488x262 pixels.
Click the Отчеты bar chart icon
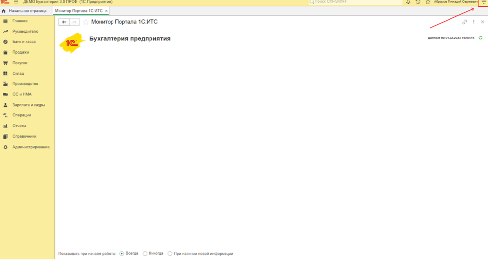click(x=5, y=126)
